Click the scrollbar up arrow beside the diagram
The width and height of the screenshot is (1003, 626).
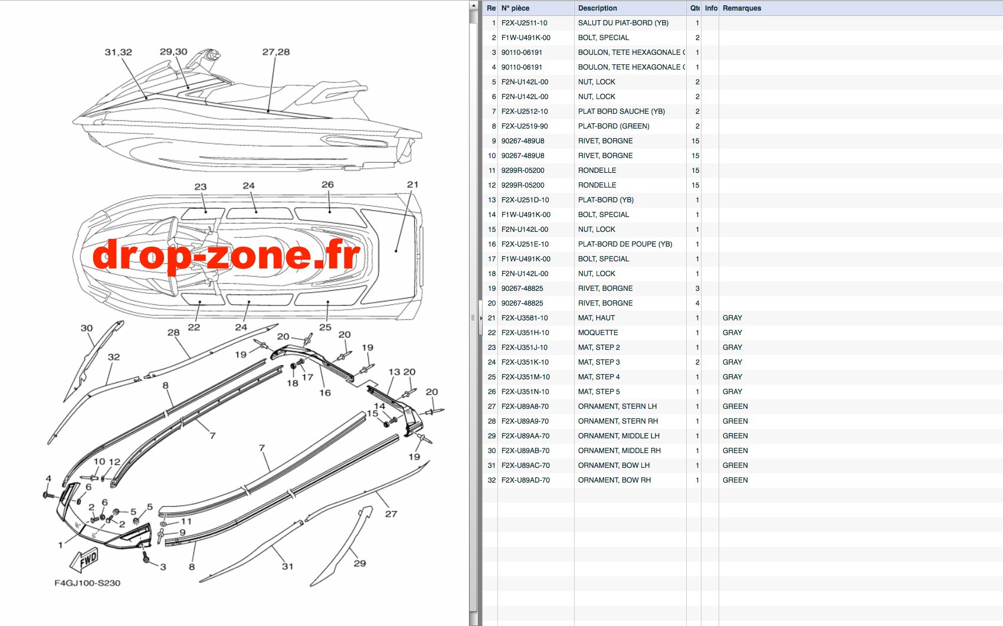point(473,5)
